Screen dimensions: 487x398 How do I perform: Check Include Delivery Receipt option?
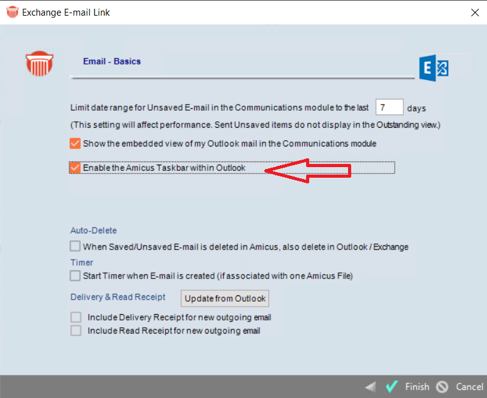click(x=76, y=317)
